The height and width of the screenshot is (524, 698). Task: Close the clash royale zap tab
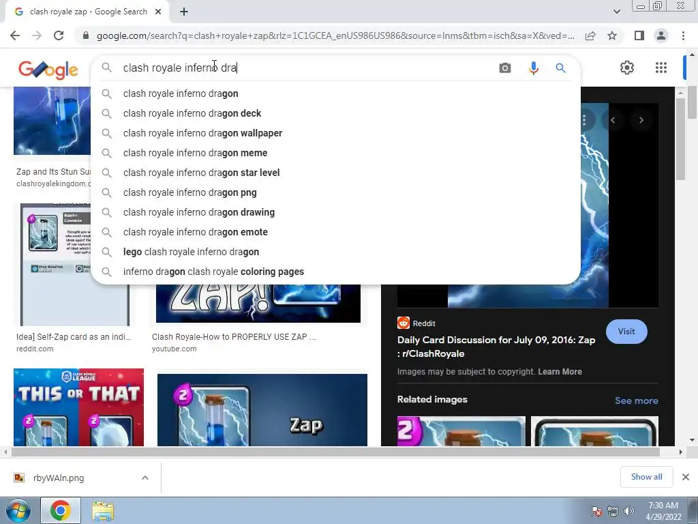click(158, 12)
